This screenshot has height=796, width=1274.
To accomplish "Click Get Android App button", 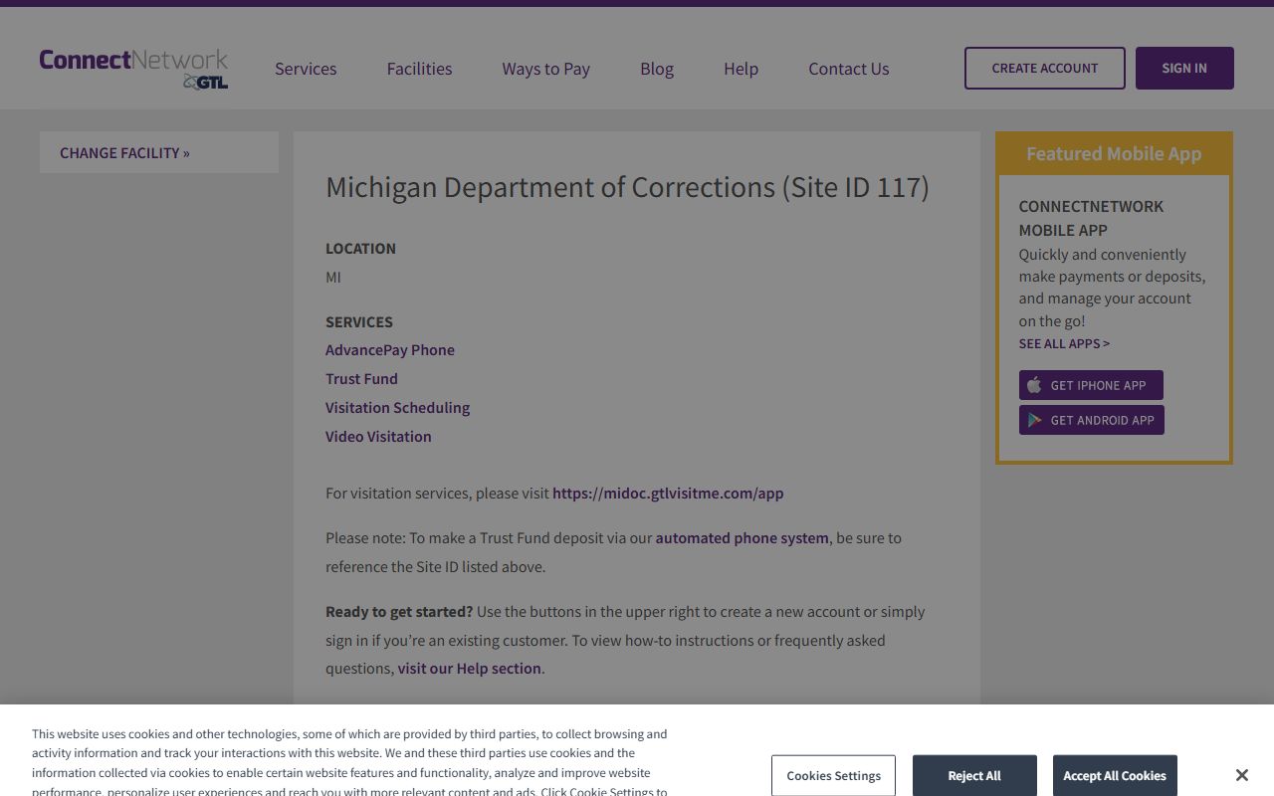I will tap(1091, 420).
